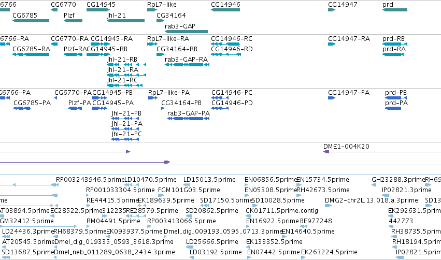Click the label RH42673.5prime

323,190
